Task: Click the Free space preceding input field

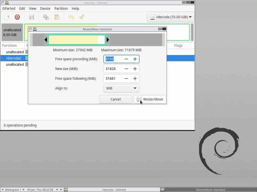Action: click(113, 59)
